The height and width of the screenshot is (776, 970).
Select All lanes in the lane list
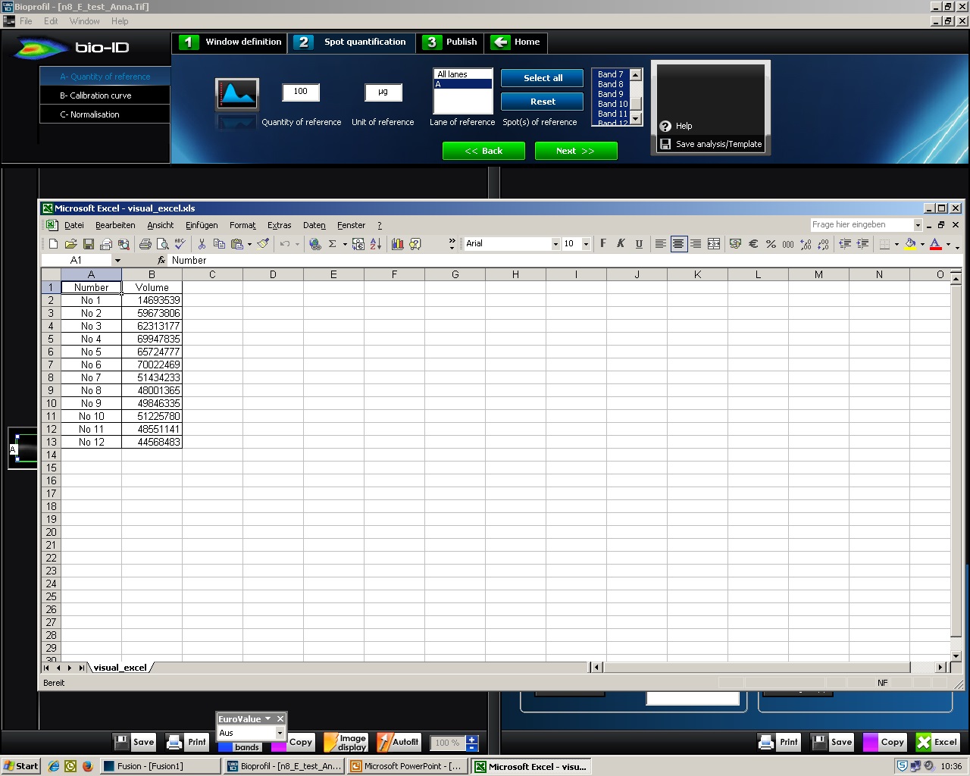(x=463, y=74)
